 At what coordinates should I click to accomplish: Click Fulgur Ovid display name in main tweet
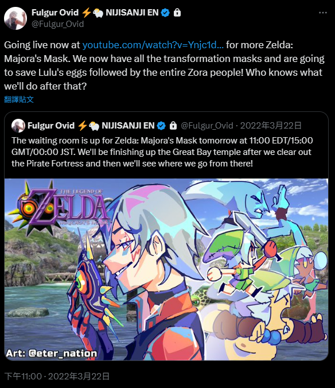(x=55, y=13)
